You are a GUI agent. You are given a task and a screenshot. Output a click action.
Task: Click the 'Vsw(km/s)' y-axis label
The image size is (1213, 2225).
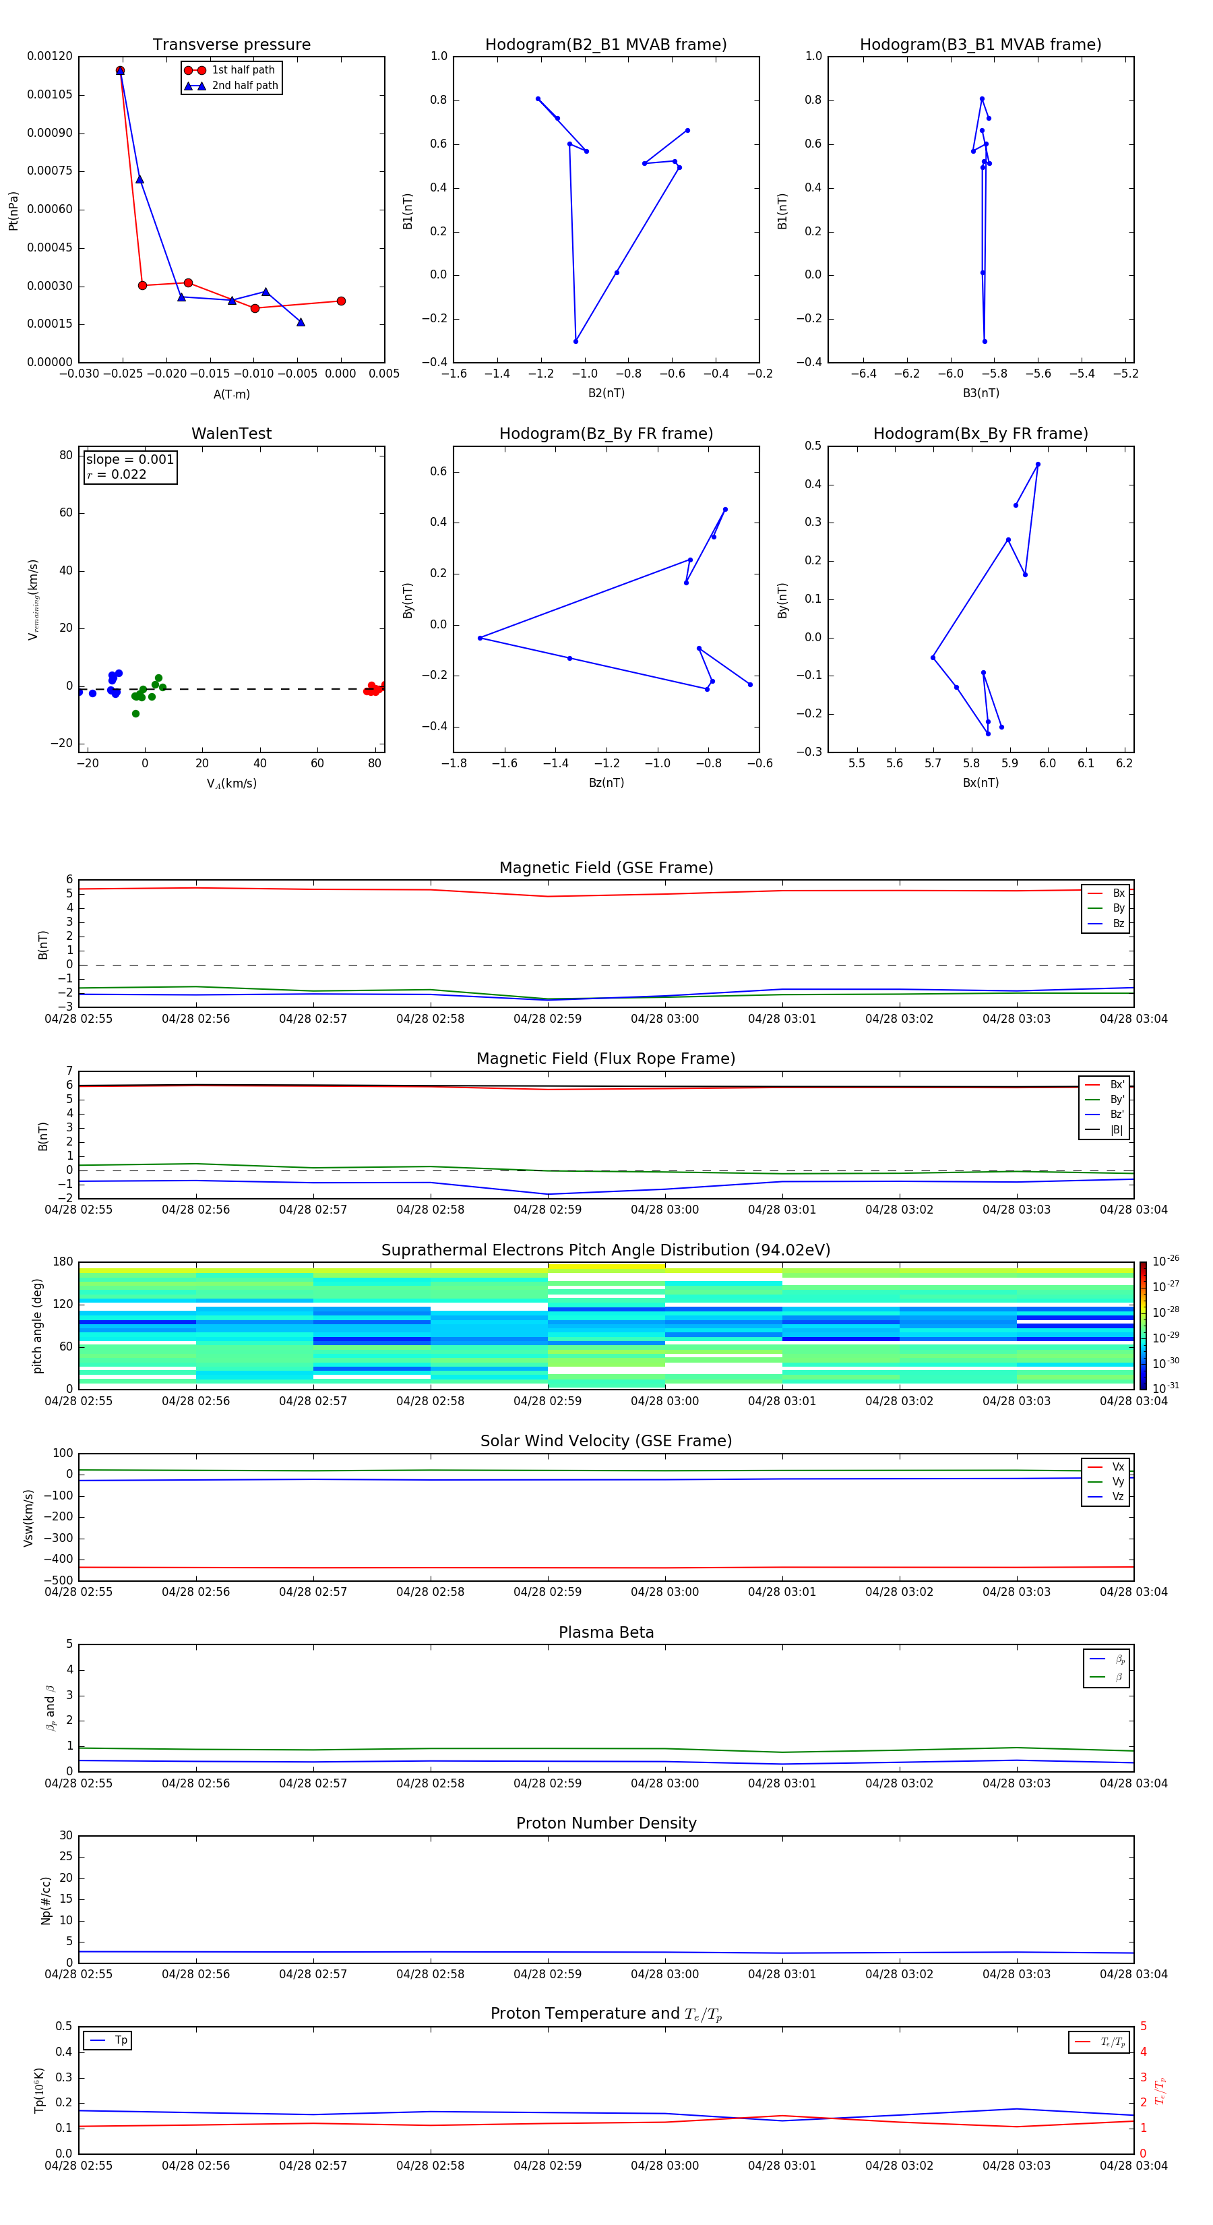tap(28, 1517)
